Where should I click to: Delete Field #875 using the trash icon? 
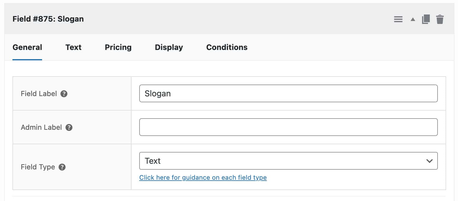(440, 19)
